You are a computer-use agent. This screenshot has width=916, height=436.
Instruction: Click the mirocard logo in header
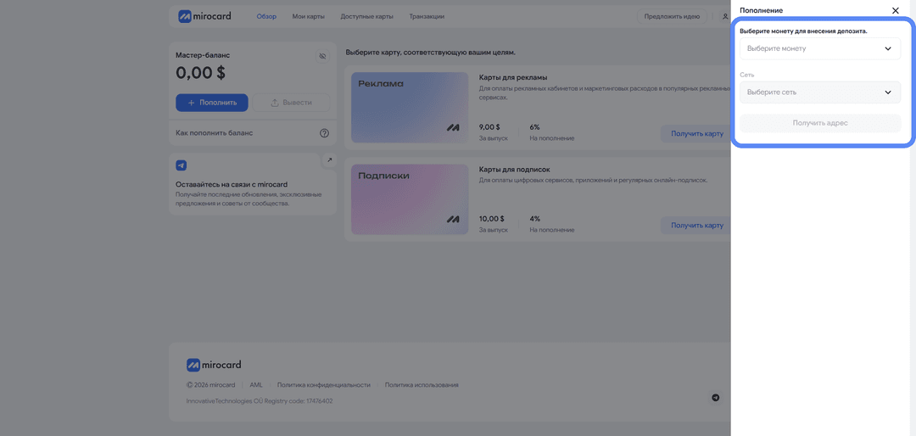click(x=205, y=16)
